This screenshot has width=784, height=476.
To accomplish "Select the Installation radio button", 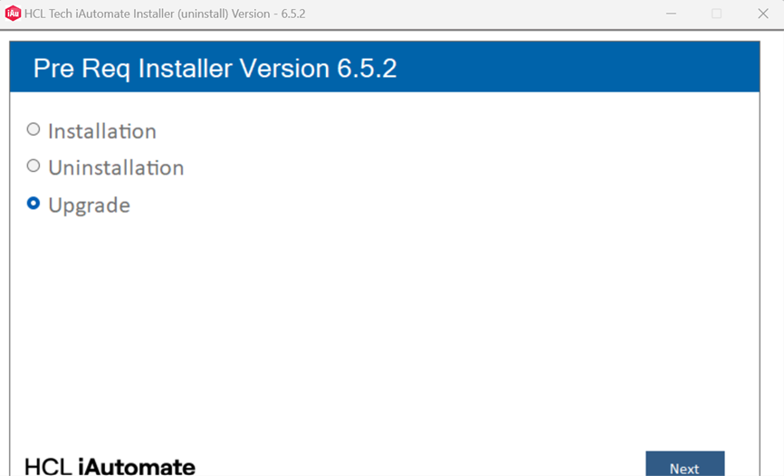I will pos(33,130).
